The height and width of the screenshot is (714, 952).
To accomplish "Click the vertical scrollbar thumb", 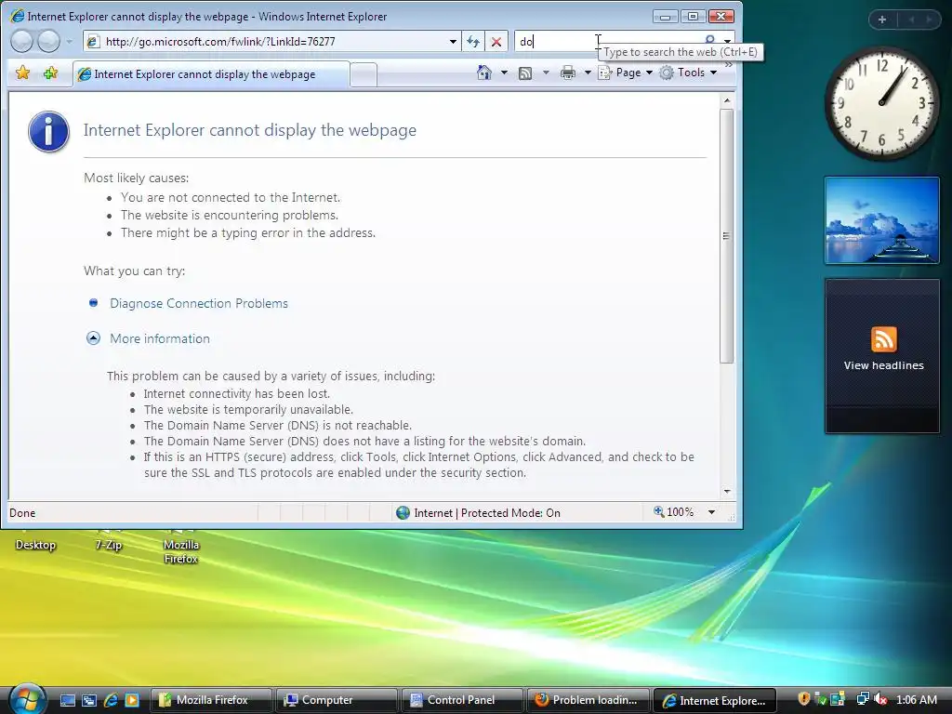I will point(726,235).
